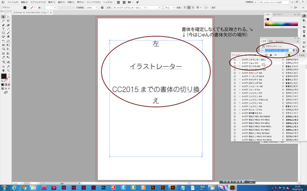Screen dimensions: 307x191
Task: Open font family dropdown in control bar
Action: (145, 8)
